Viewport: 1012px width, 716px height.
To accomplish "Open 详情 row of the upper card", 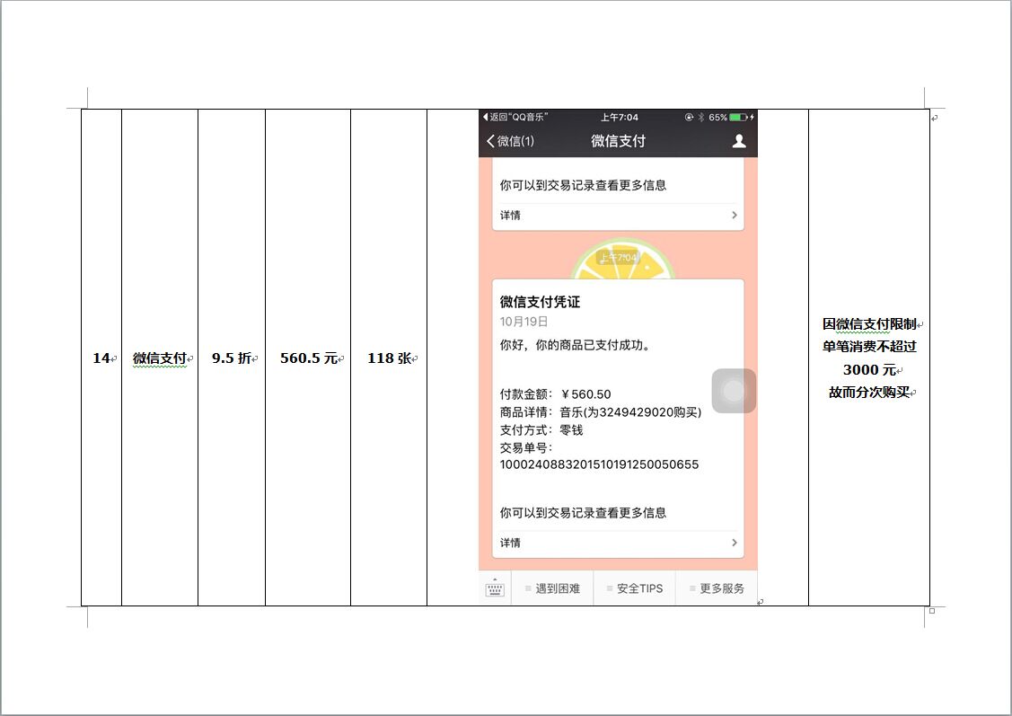I will [x=619, y=215].
